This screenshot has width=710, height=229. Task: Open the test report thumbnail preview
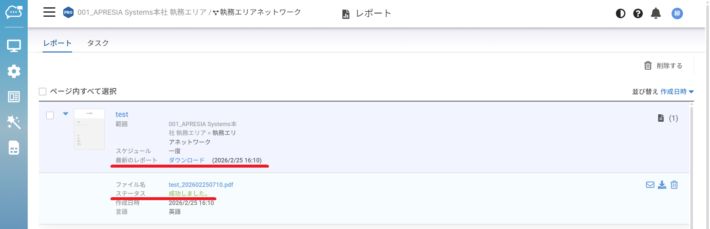click(89, 129)
